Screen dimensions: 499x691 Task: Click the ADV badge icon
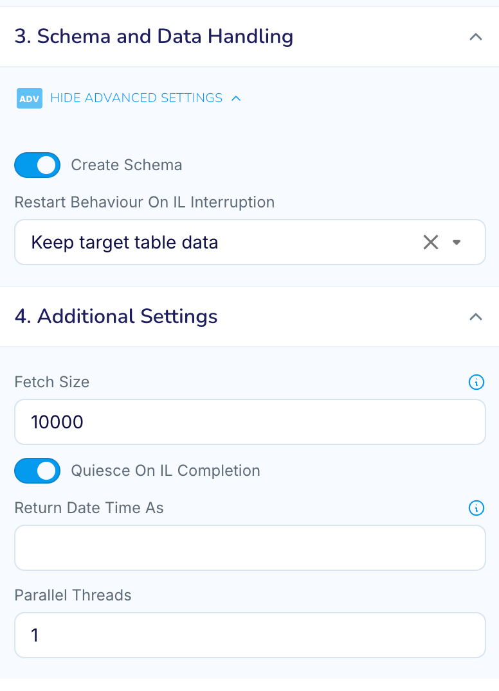coord(30,98)
